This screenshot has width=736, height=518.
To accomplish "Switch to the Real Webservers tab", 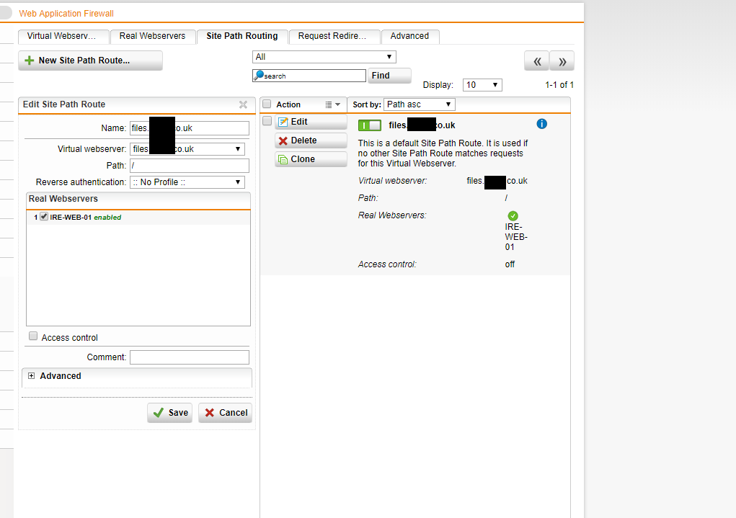I will (x=152, y=36).
